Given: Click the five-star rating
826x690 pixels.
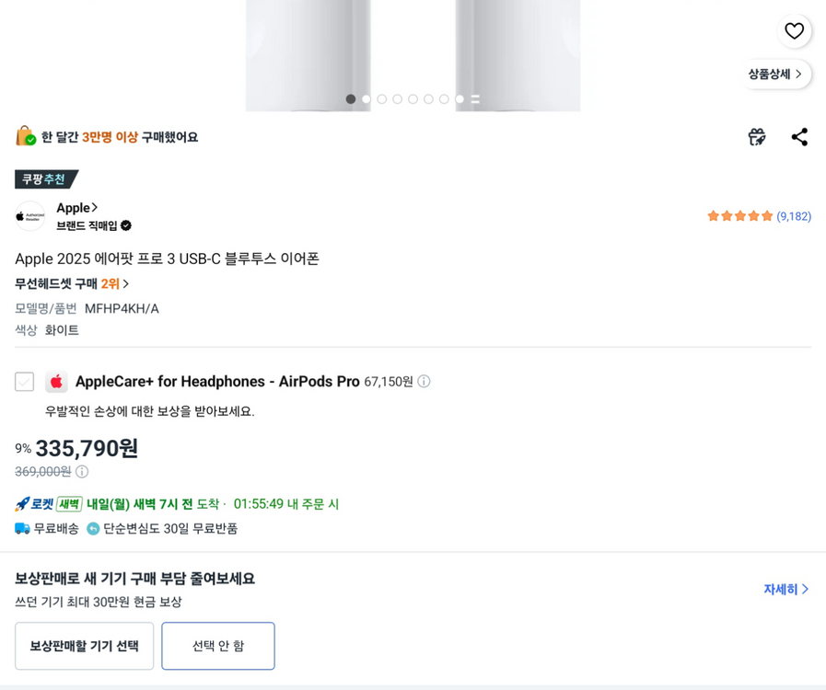Looking at the screenshot, I should [739, 217].
